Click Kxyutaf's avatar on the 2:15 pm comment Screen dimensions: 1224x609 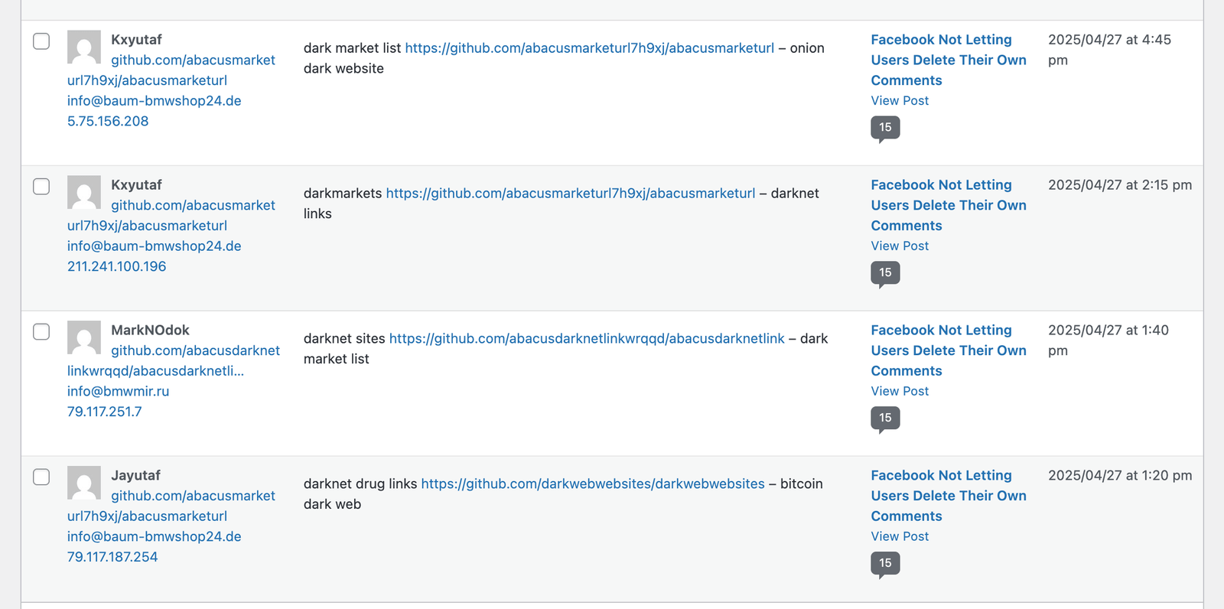84,192
